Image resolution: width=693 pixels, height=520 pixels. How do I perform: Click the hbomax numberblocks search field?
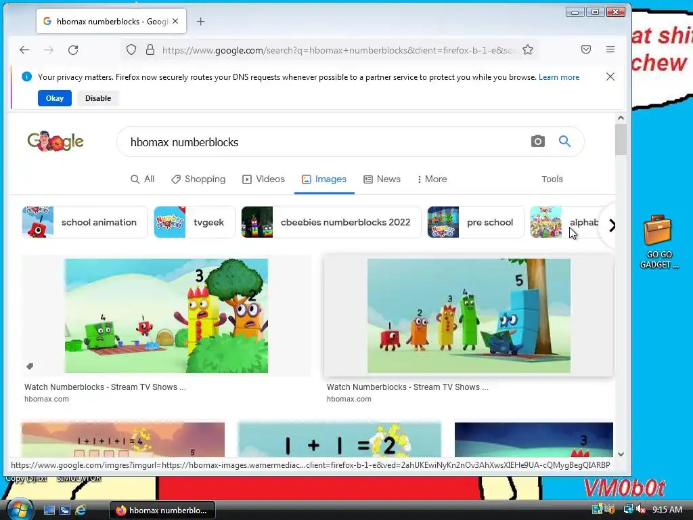pos(327,142)
